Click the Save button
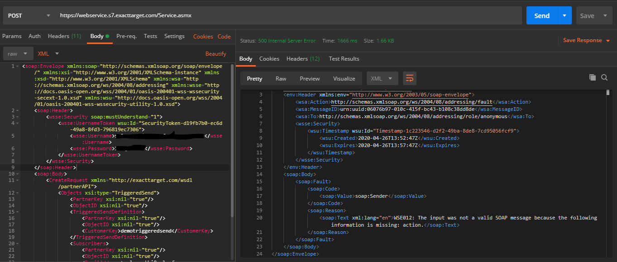The width and height of the screenshot is (617, 262). pyautogui.click(x=587, y=15)
